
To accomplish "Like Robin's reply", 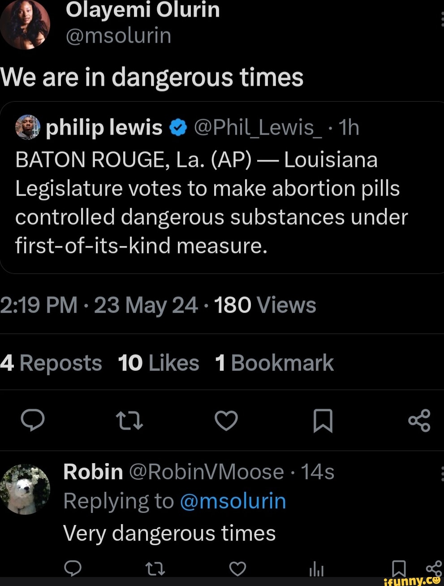I will 237,569.
